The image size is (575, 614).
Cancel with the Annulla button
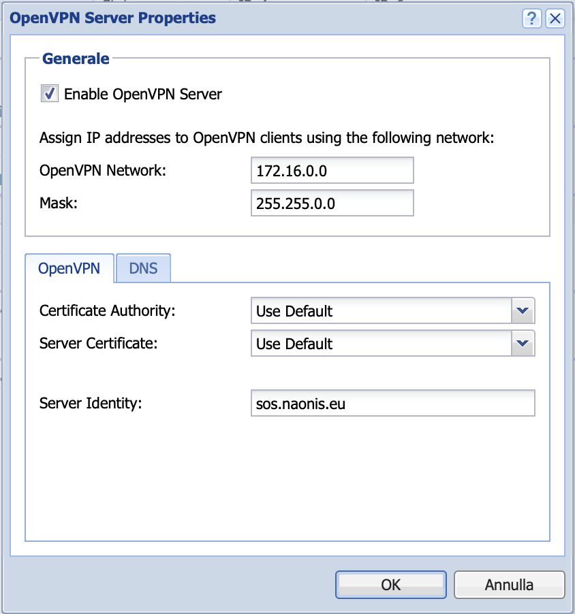pos(509,585)
